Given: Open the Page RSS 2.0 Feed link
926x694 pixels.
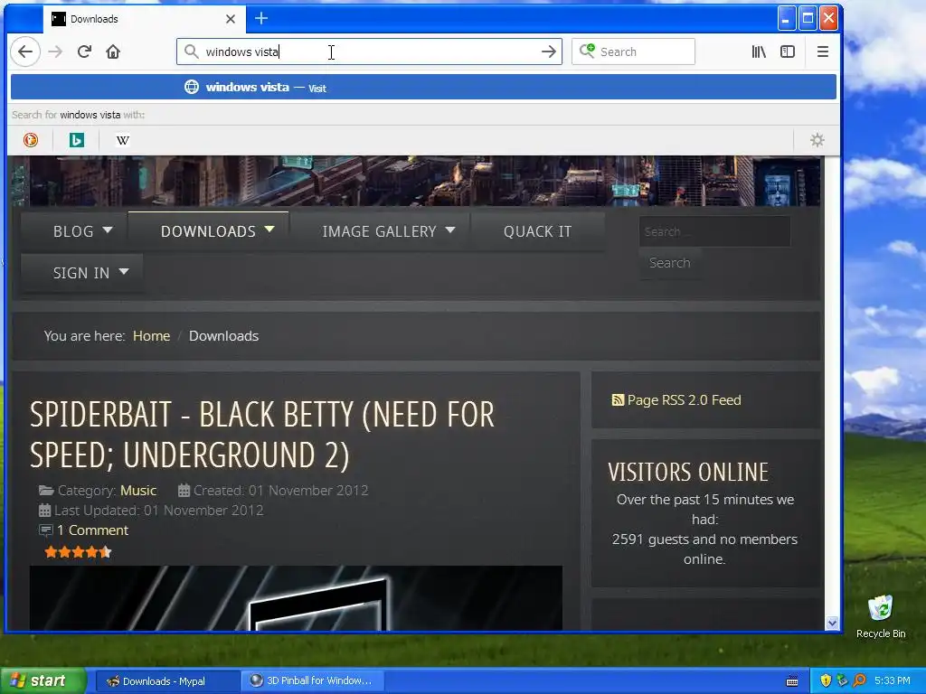Looking at the screenshot, I should 684,400.
